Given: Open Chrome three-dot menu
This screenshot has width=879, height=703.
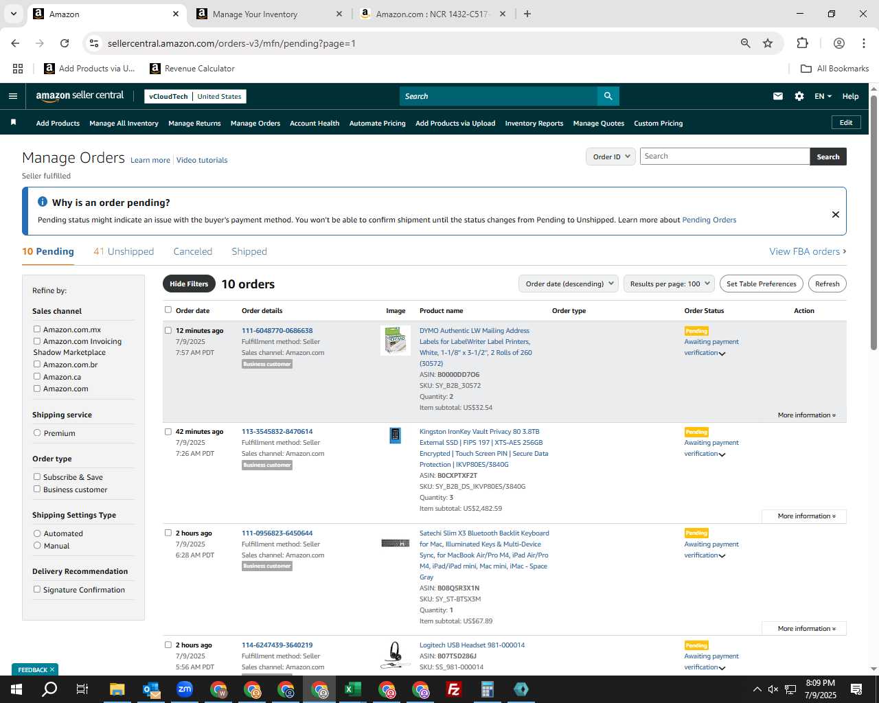Looking at the screenshot, I should point(864,43).
